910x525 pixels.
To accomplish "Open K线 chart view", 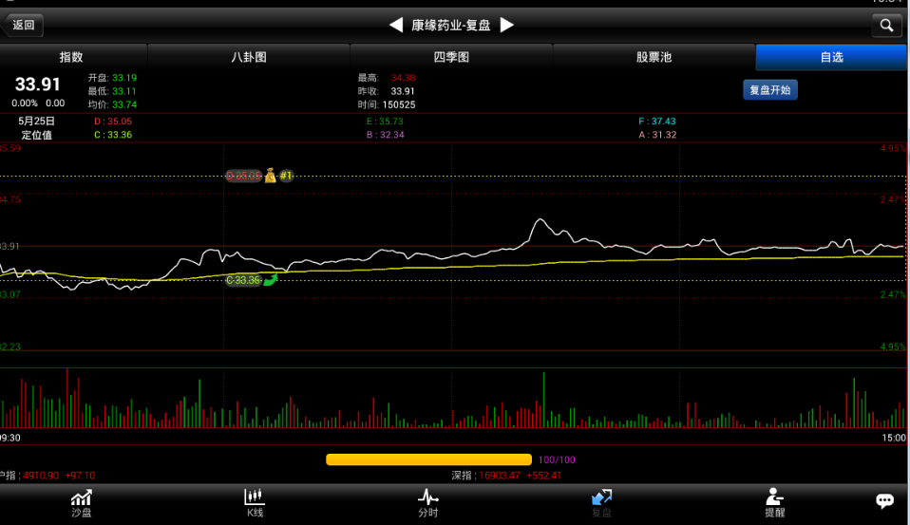I will [255, 503].
